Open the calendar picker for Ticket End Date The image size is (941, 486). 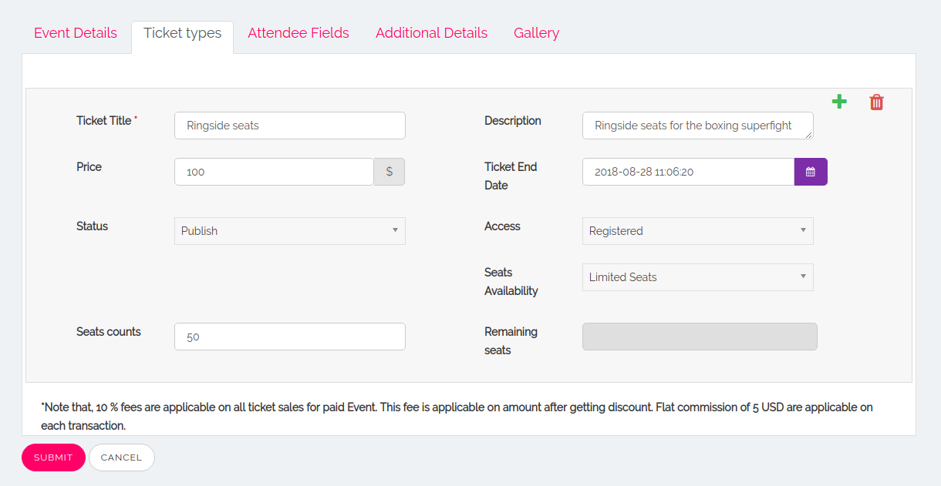click(x=811, y=172)
